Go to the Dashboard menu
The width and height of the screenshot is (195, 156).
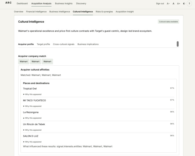(x=22, y=4)
